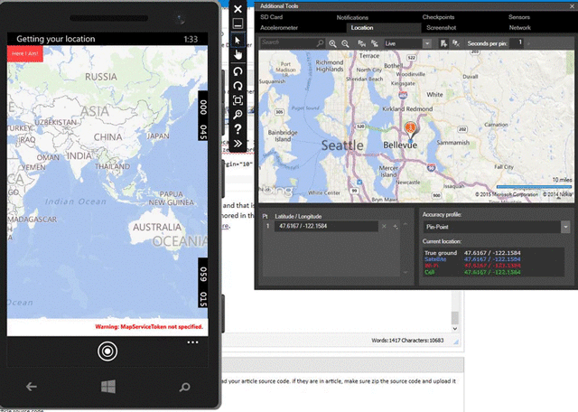The height and width of the screenshot is (412, 578).
Task: Open the Live mode dropdown
Action: [427, 43]
